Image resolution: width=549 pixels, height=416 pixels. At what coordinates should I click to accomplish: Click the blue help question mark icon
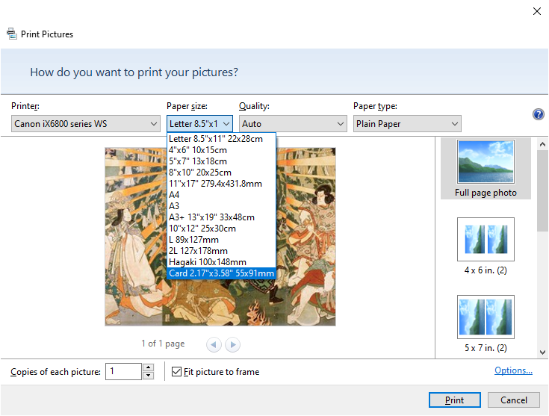tap(538, 114)
